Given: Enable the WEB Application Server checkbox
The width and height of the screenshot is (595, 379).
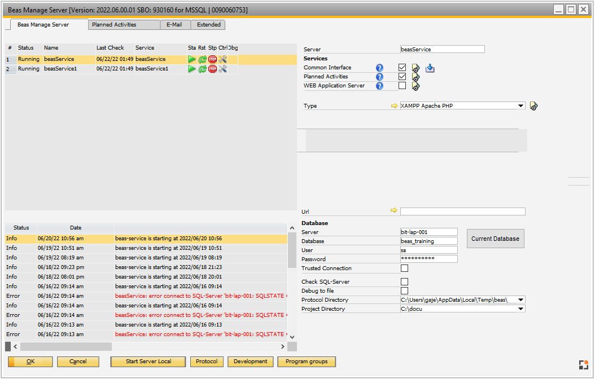Looking at the screenshot, I should point(403,85).
